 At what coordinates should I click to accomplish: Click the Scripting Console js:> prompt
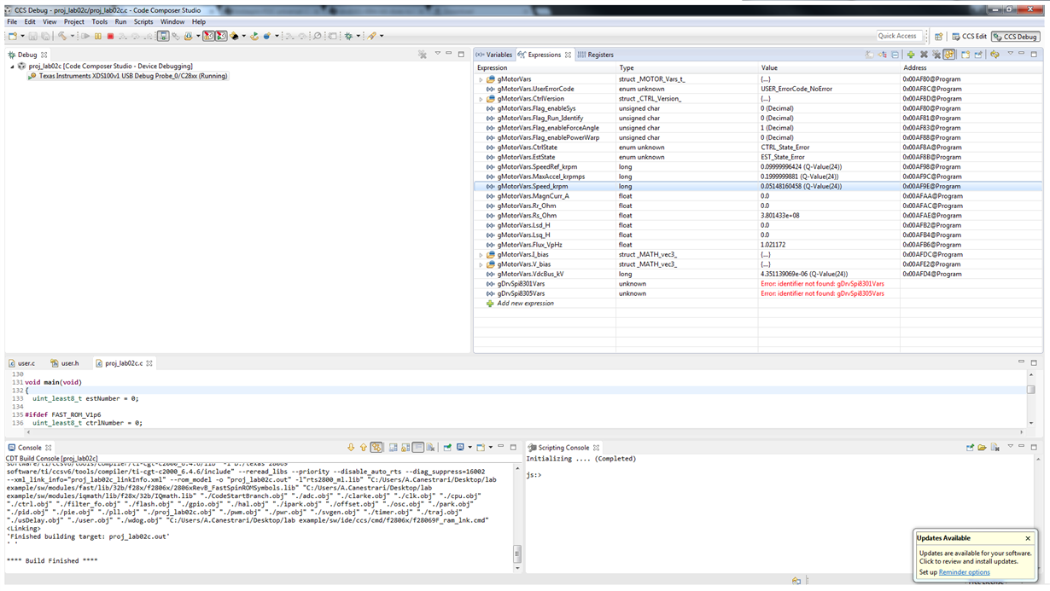[534, 475]
